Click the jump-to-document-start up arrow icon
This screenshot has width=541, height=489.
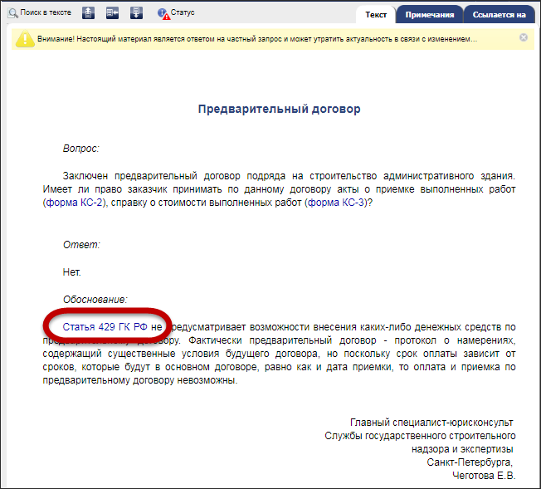[x=89, y=13]
